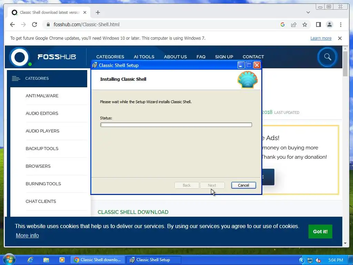
Task: Open CATEGORIES in FossHub top nav
Action: click(x=110, y=57)
